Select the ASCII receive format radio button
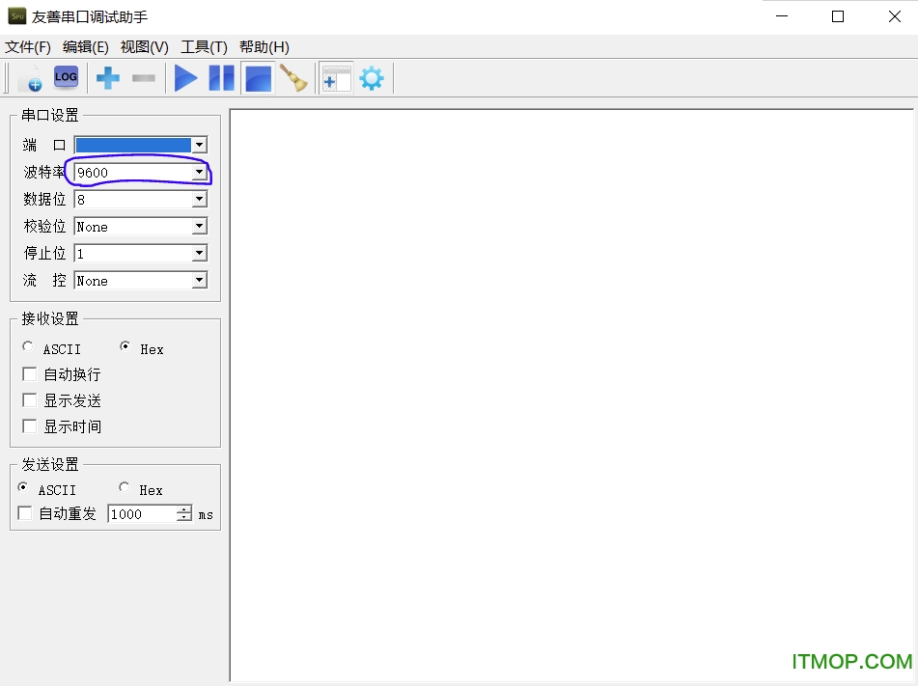918x686 pixels. tap(28, 347)
